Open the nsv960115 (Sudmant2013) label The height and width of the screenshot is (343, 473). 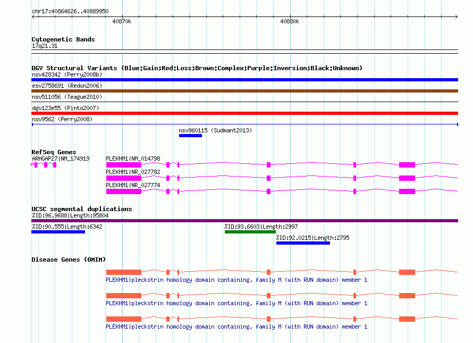215,130
